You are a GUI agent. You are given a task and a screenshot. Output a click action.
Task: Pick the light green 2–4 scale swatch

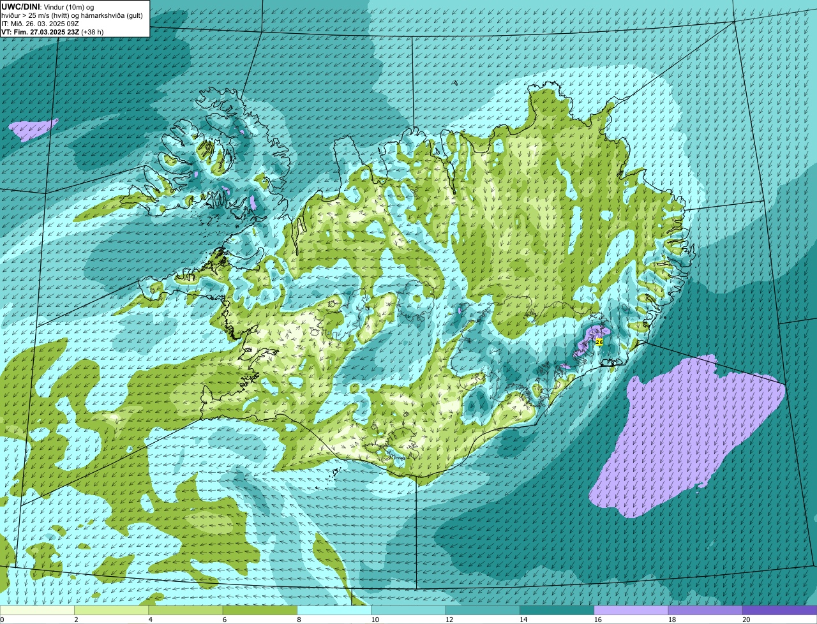(x=111, y=610)
